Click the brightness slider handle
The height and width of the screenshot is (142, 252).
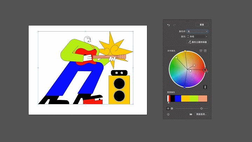(x=202, y=109)
